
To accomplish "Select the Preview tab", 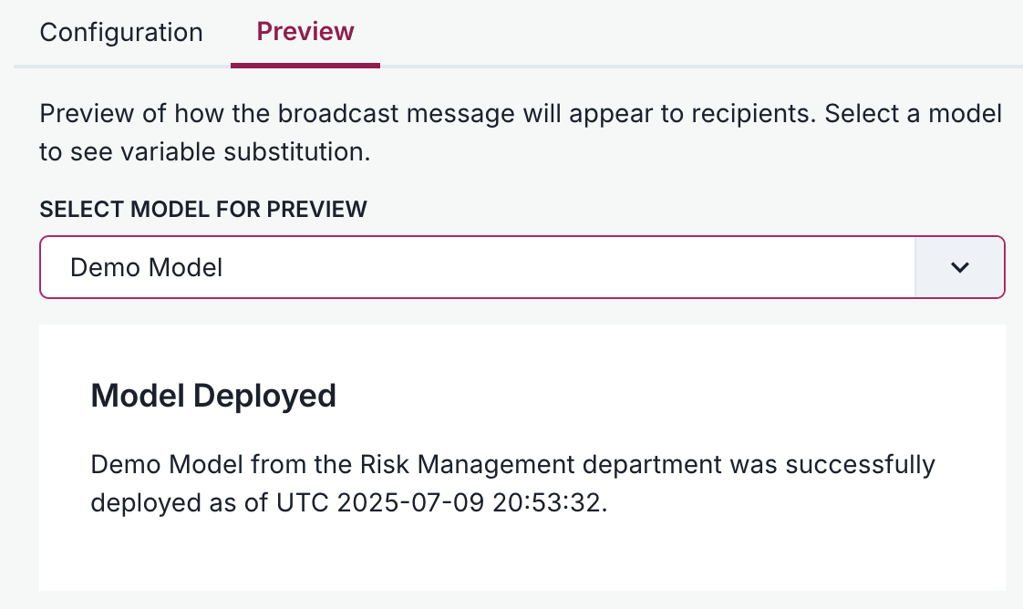I will point(305,30).
